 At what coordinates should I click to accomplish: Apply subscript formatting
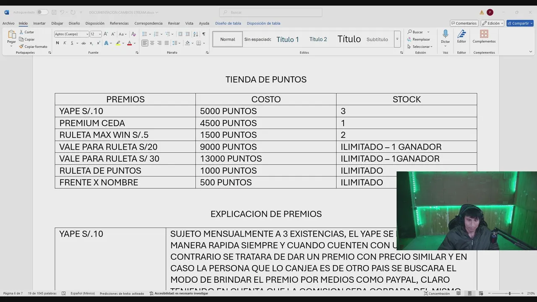[91, 43]
